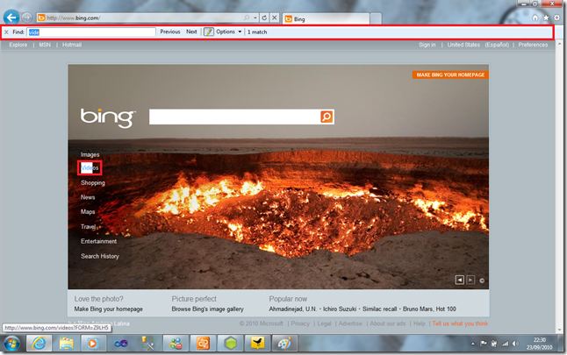Open the Videos category
Image resolution: width=567 pixels, height=355 pixels.
pyautogui.click(x=90, y=168)
